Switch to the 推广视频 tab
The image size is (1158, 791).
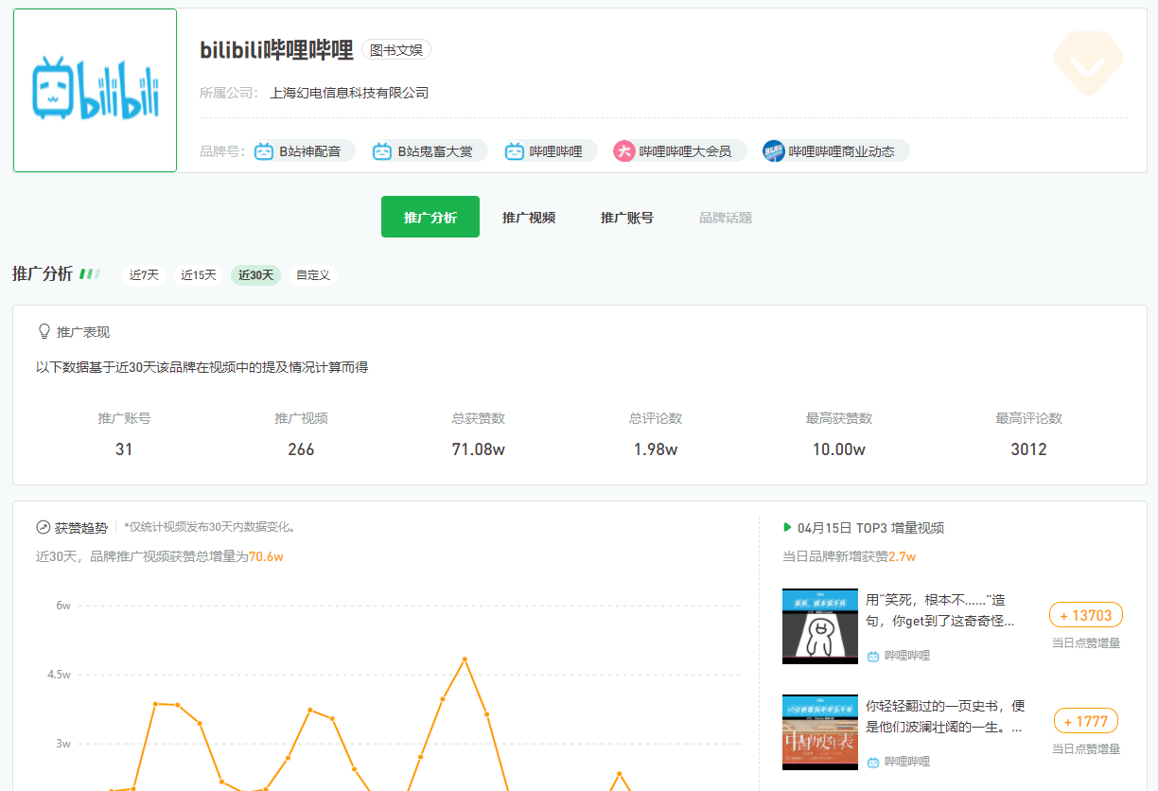(529, 217)
